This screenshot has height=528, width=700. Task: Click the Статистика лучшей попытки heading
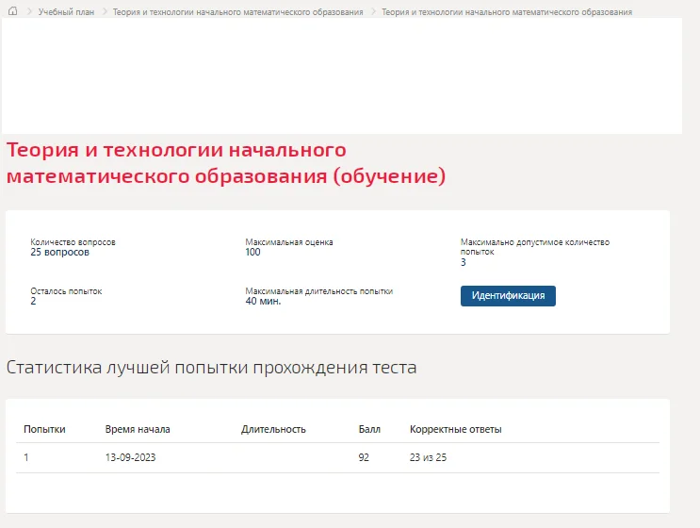212,367
